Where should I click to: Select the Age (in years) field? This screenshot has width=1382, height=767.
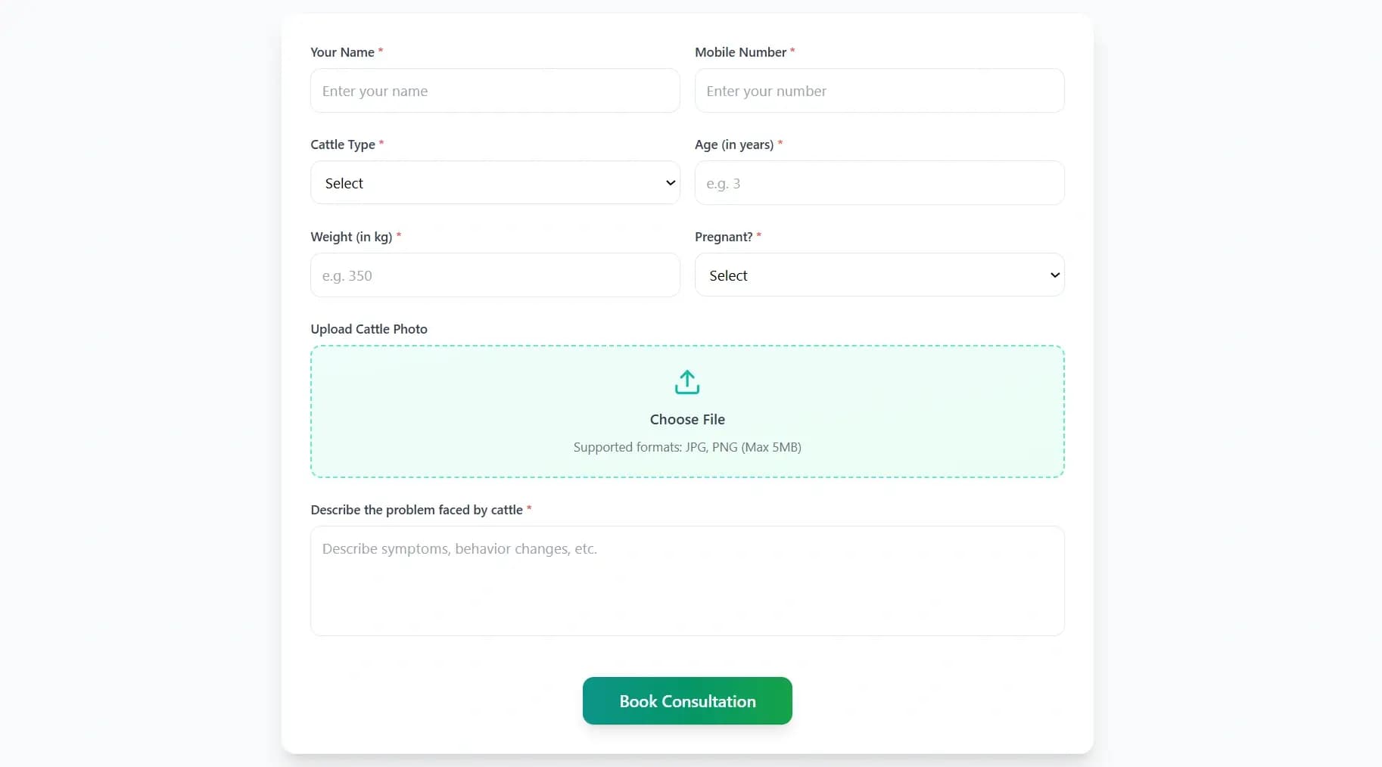click(x=879, y=183)
